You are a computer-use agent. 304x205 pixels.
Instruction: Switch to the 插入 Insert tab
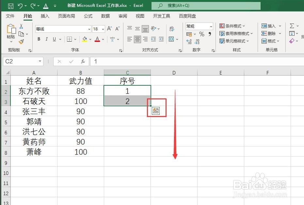(45, 16)
